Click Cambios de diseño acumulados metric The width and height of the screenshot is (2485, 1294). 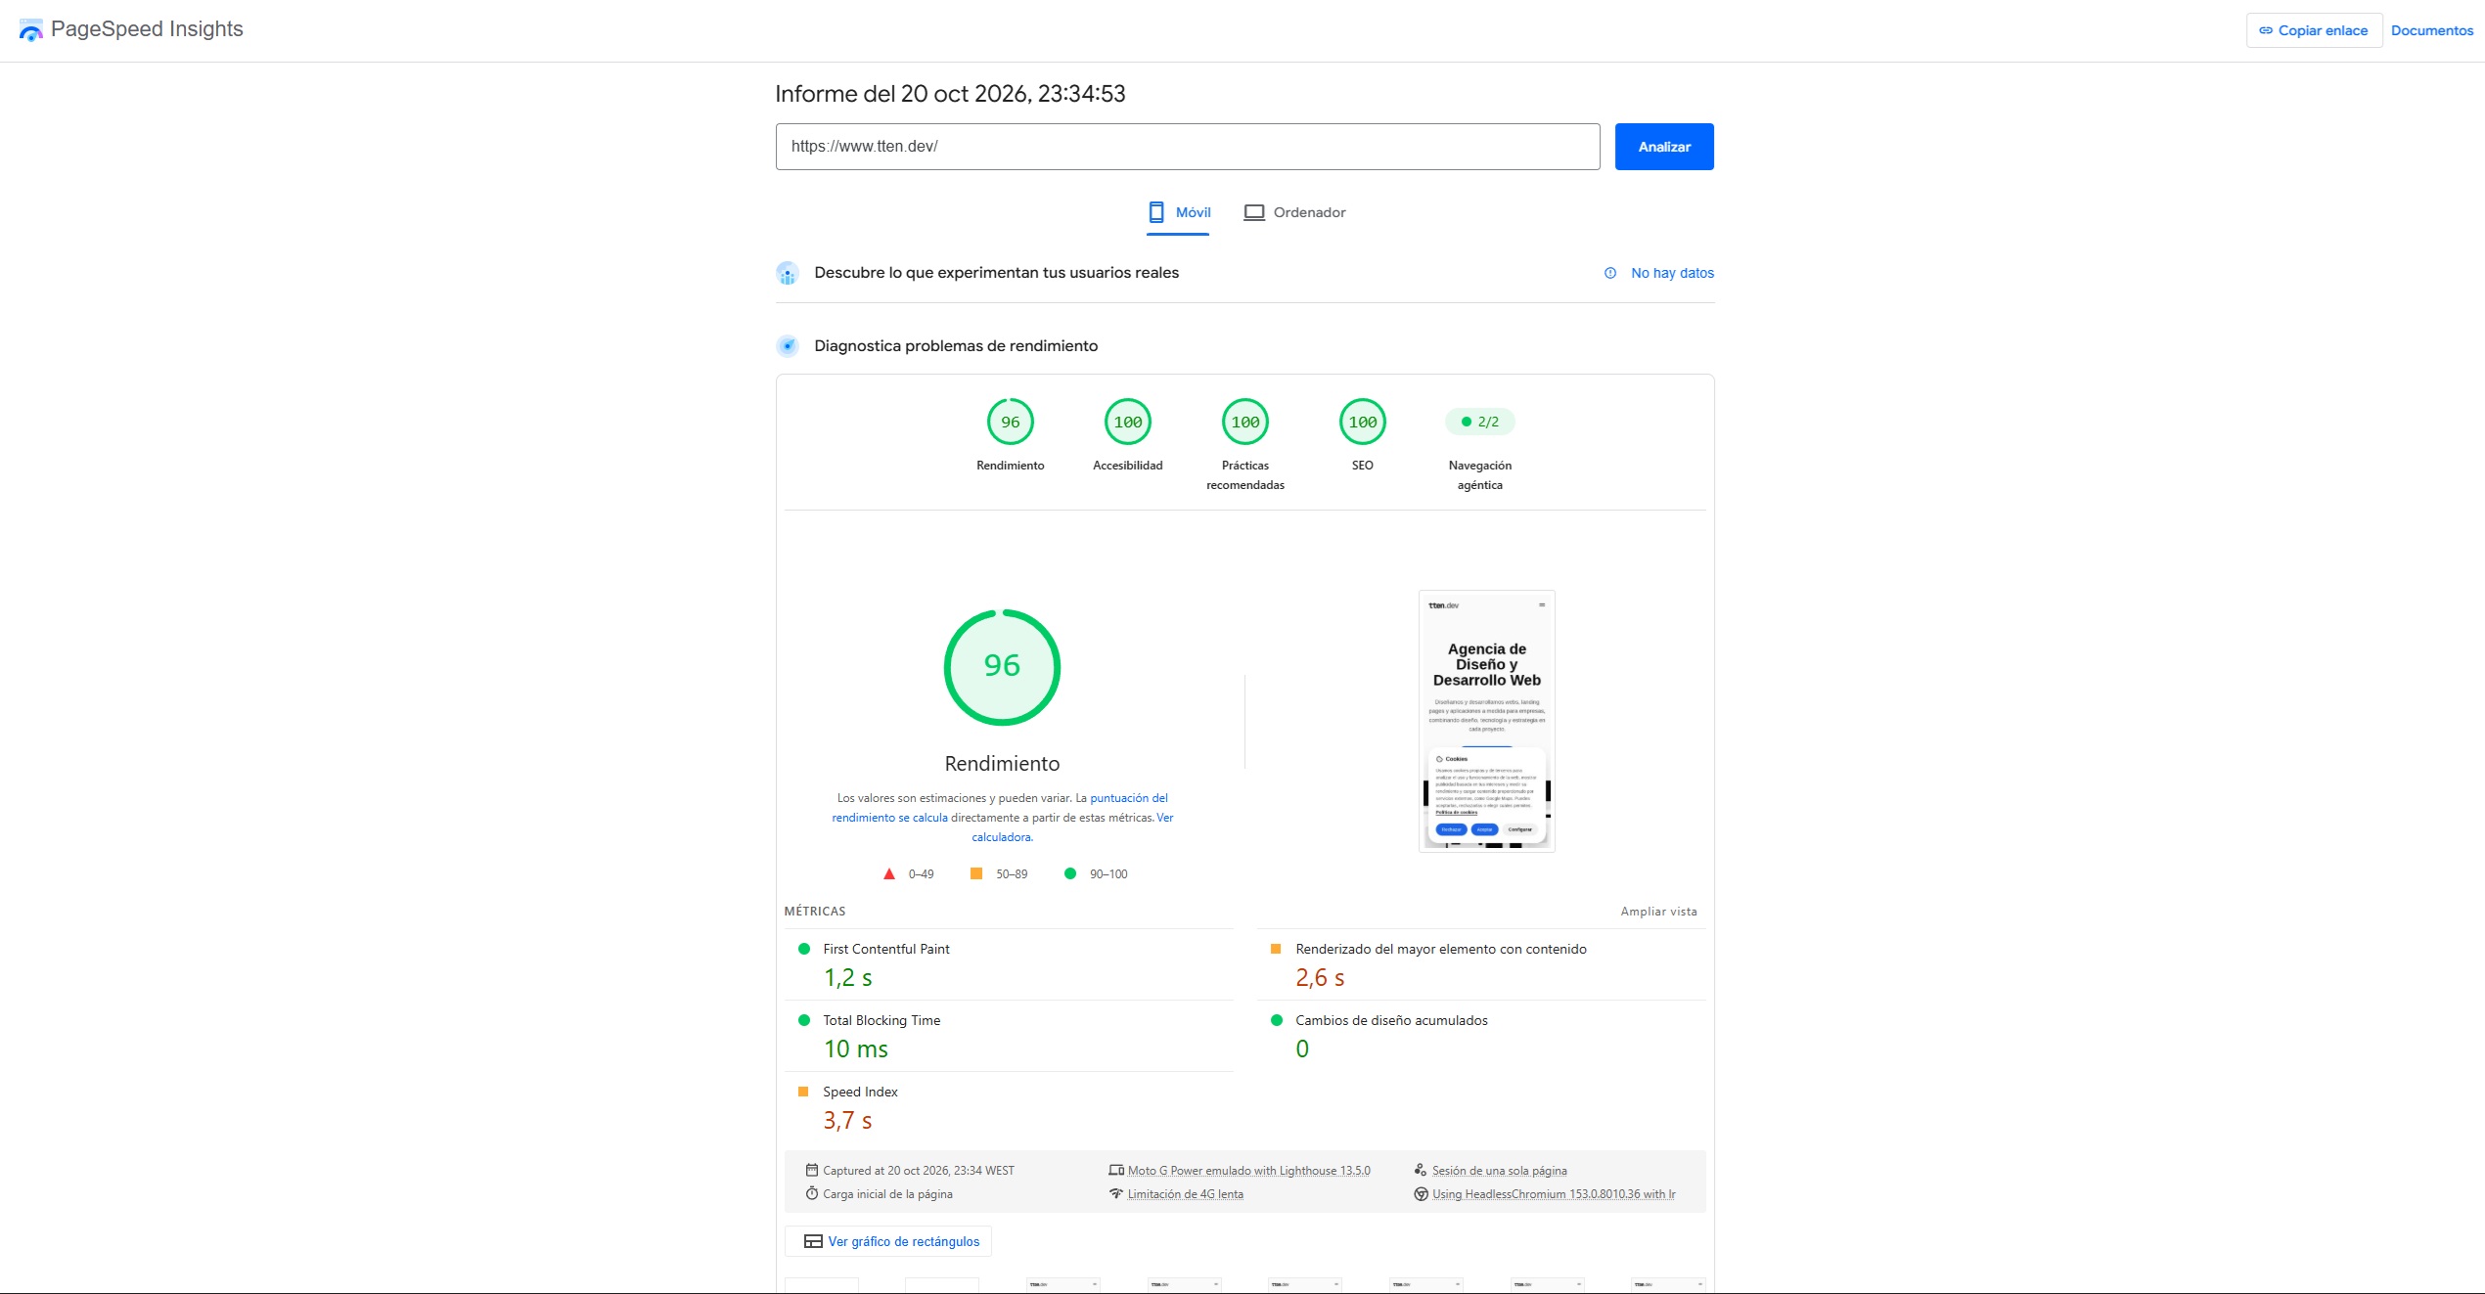click(1481, 1035)
